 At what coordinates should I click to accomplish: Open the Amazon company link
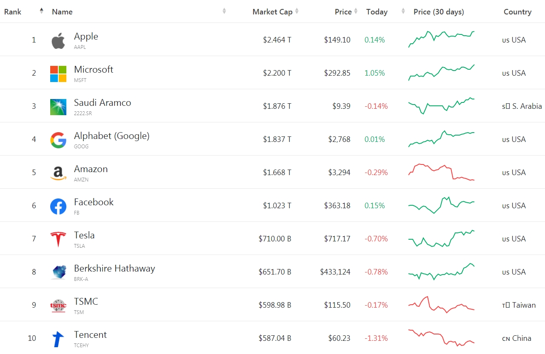pos(91,169)
